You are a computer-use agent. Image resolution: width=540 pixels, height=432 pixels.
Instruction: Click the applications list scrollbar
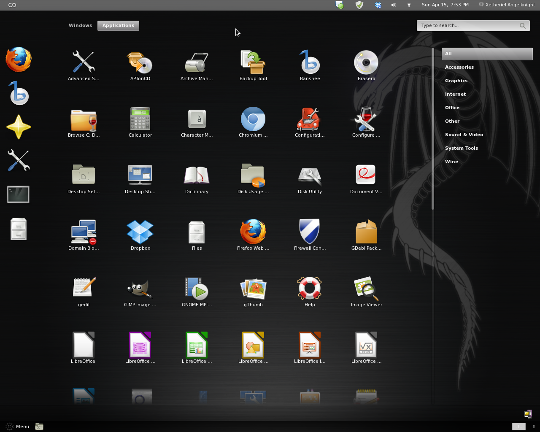coord(433,129)
